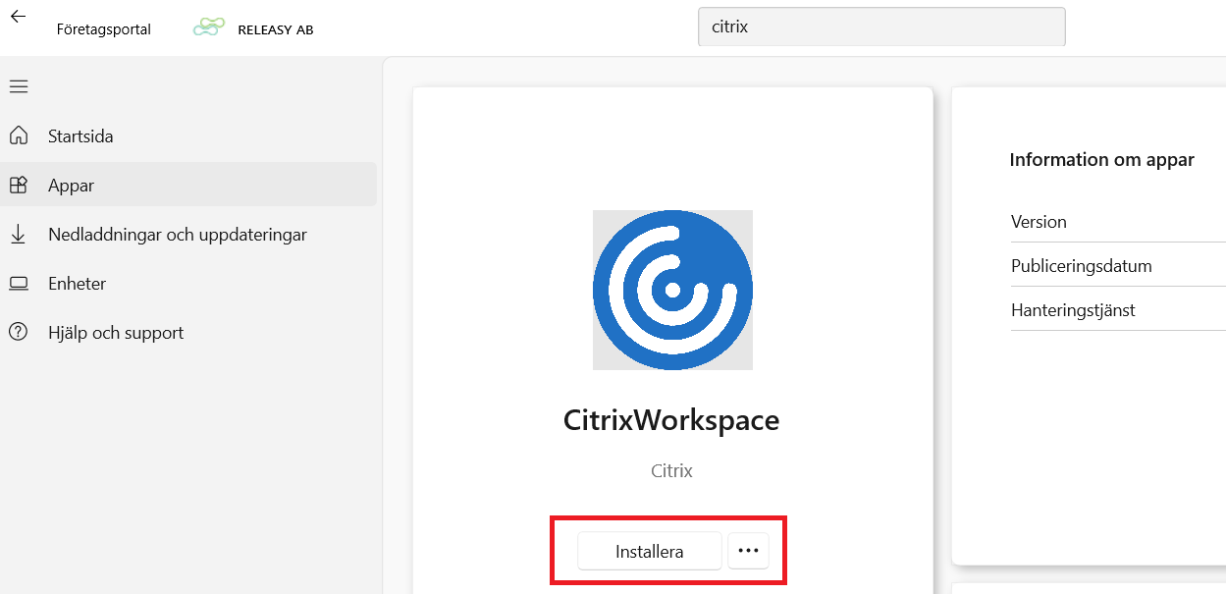Viewport: 1226px width, 594px height.
Task: Click the Information om appar heading
Action: [x=1101, y=160]
